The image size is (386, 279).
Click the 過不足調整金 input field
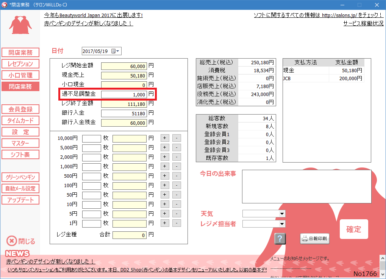[124, 94]
